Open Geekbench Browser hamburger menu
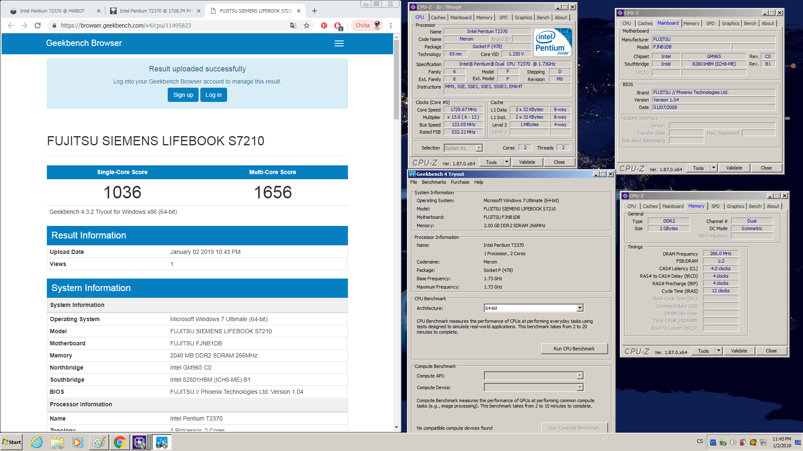The width and height of the screenshot is (803, 451). tap(339, 43)
